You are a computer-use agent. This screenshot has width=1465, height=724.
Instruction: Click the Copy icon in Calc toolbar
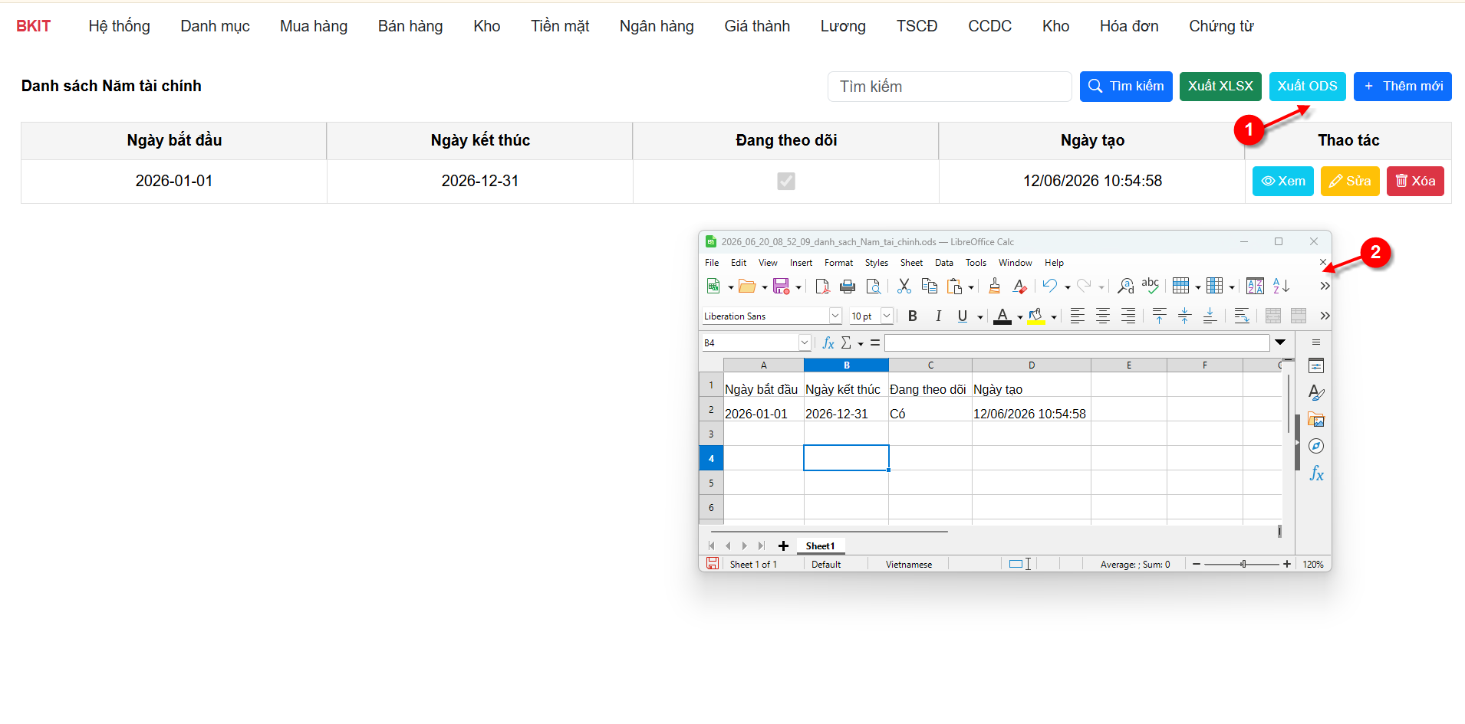point(930,287)
